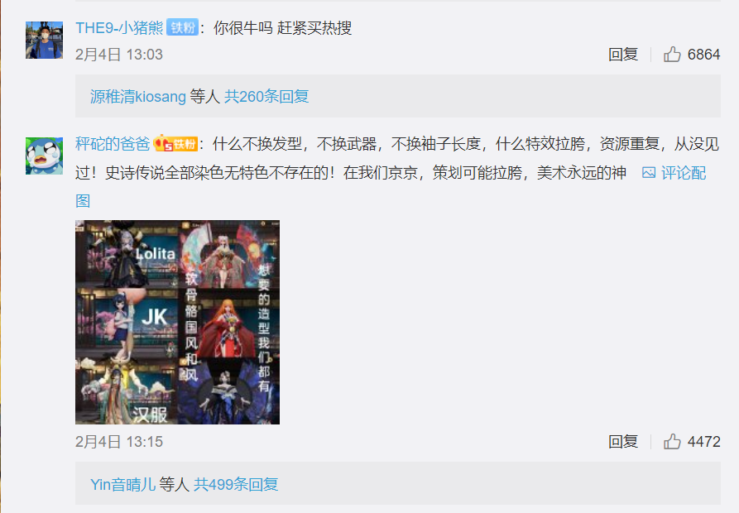
Task: Reply to the 13:15 comment
Action: coord(623,441)
